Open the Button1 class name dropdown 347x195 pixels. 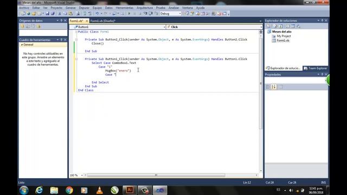[164, 27]
